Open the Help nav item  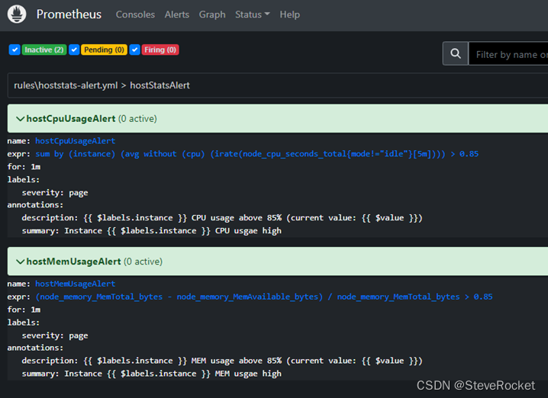tap(290, 14)
